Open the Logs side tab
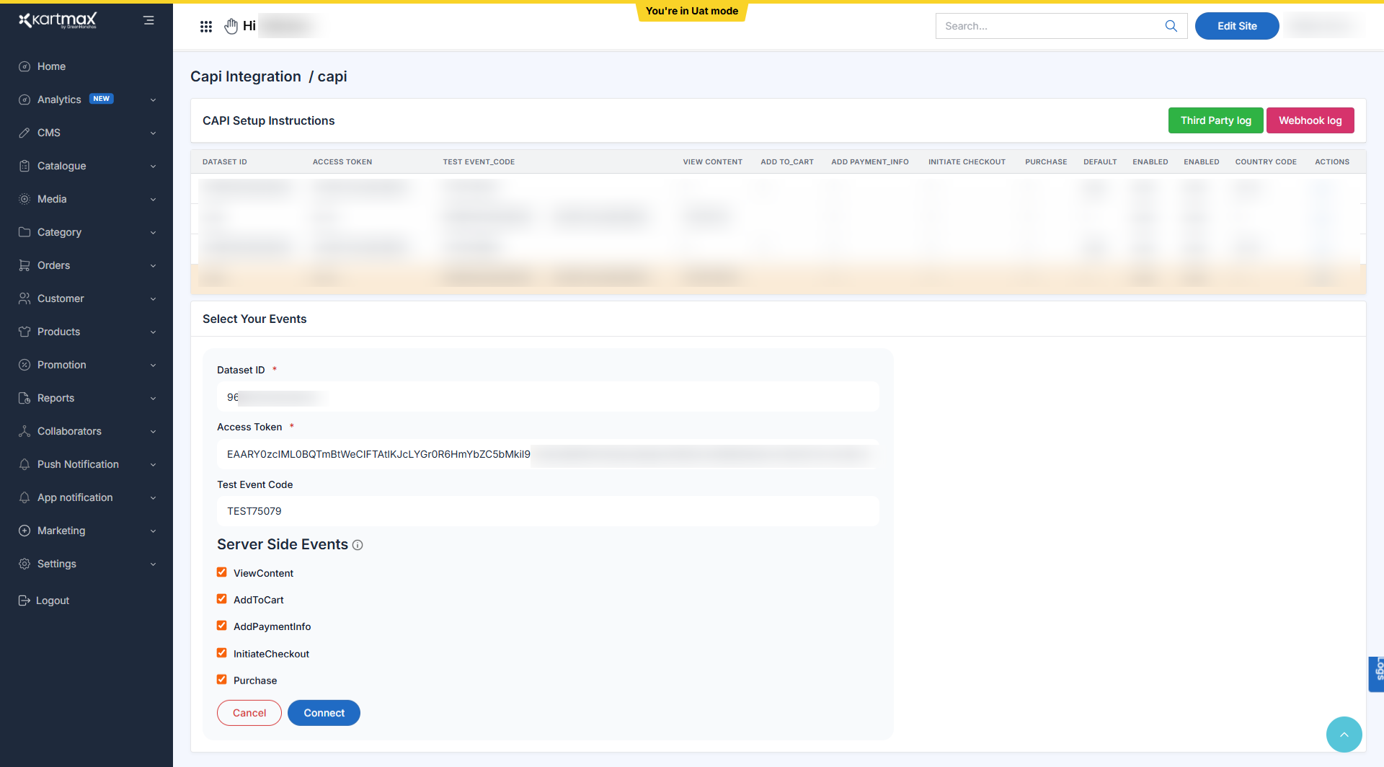The width and height of the screenshot is (1384, 767). 1377,673
